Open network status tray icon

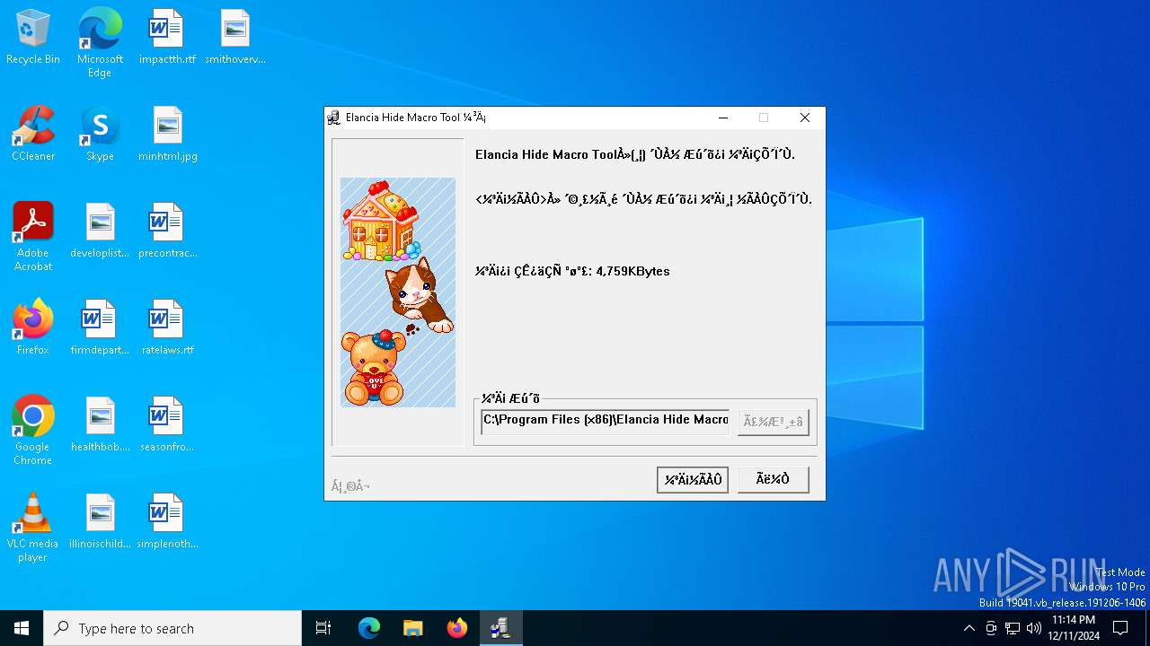click(1013, 628)
